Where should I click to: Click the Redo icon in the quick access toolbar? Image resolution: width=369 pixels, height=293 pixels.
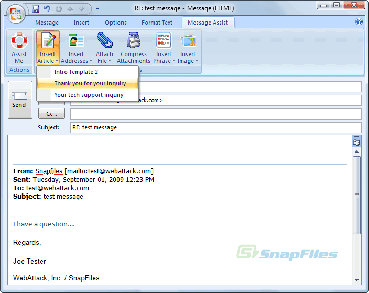pos(58,9)
